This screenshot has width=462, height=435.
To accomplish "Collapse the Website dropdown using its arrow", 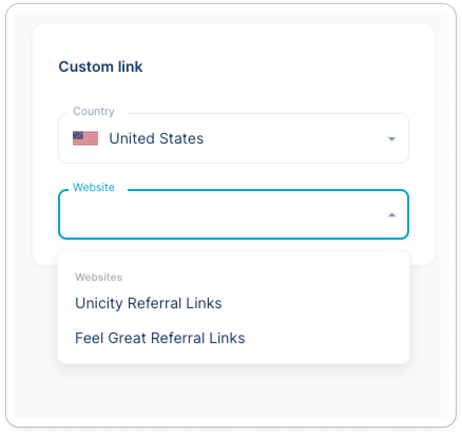I will coord(391,215).
